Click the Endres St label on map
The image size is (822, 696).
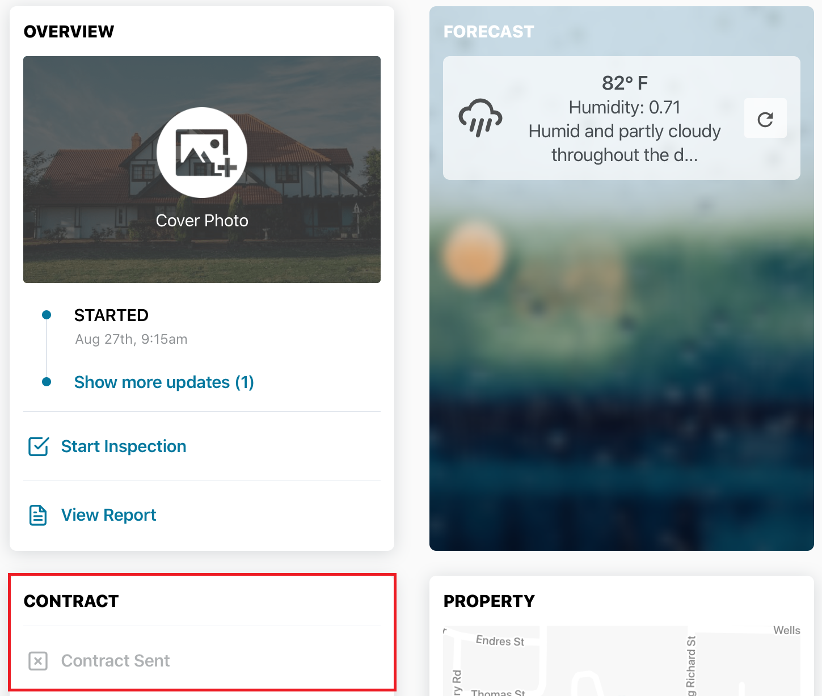[x=500, y=641]
